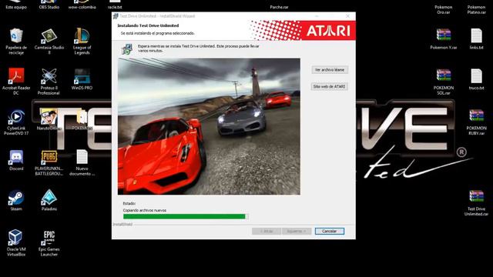Viewport: 493px width, 277px height.
Task: Launch Steam desktop shortcut
Action: pos(16,200)
